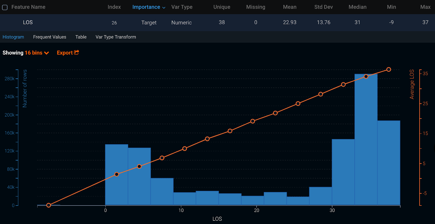This screenshot has height=224, width=435.
Task: Sort by the Index column header
Action: (x=114, y=7)
